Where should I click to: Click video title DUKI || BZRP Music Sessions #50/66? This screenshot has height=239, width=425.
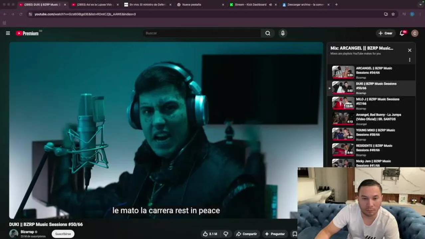[x=46, y=224]
